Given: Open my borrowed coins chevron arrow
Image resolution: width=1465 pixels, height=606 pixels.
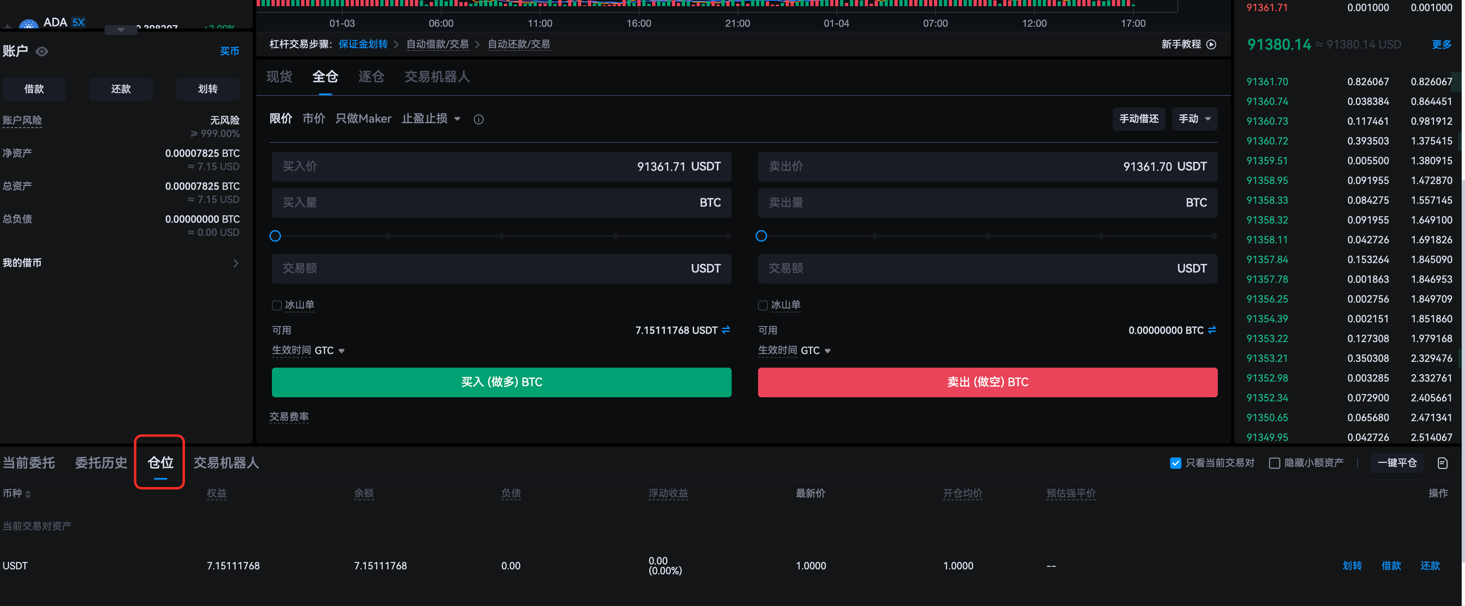Looking at the screenshot, I should click(x=236, y=263).
